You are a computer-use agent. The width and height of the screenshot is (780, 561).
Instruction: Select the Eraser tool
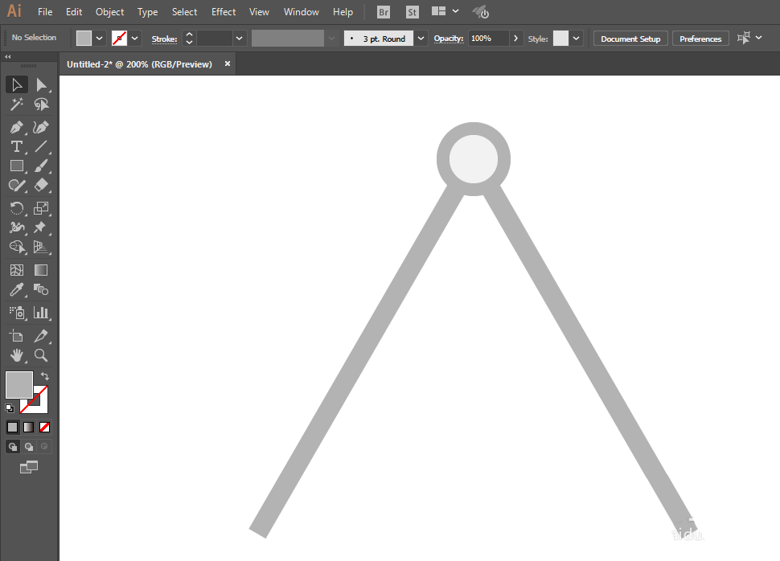(x=41, y=186)
